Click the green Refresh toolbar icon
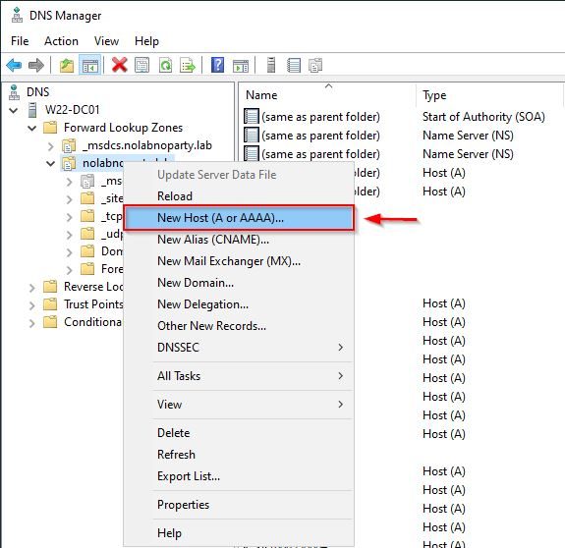The height and width of the screenshot is (548, 565). tap(165, 65)
